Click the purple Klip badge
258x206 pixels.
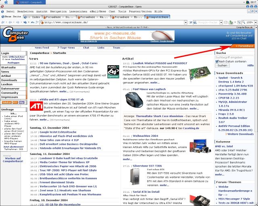pos(21,102)
